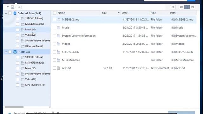The image size is (203, 114).
Task: Select Music(92) under (E:) drive
Action: (x=30, y=68)
